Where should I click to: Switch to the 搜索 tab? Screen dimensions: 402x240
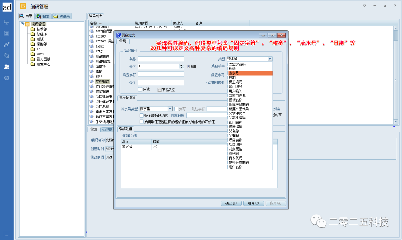pos(43,16)
